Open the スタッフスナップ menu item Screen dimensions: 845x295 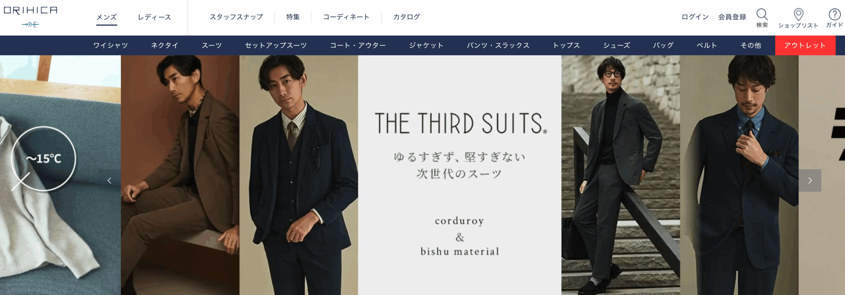(x=236, y=17)
